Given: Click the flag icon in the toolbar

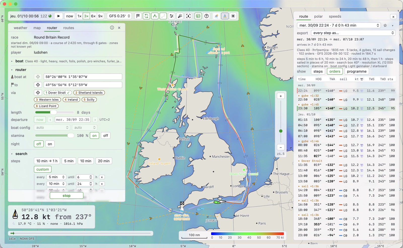Looking at the screenshot, I should coord(138,16).
